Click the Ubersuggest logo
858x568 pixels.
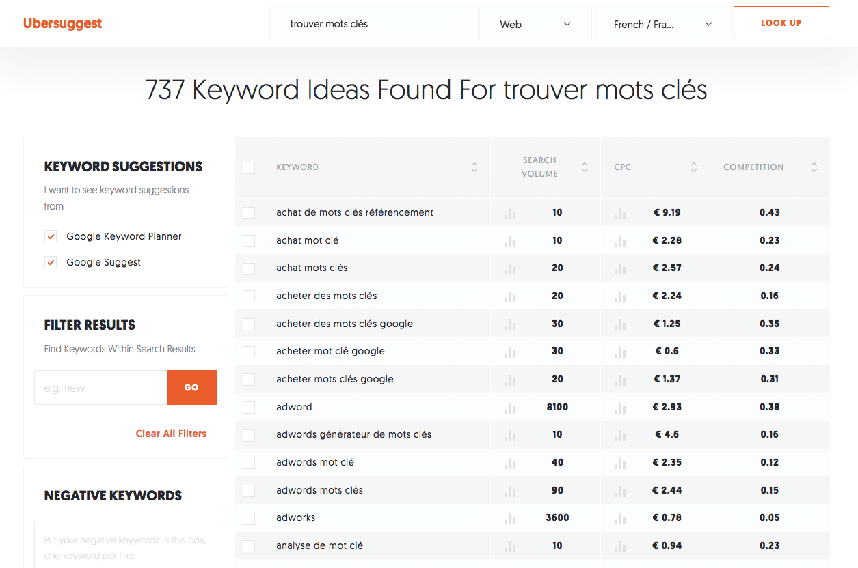[62, 23]
